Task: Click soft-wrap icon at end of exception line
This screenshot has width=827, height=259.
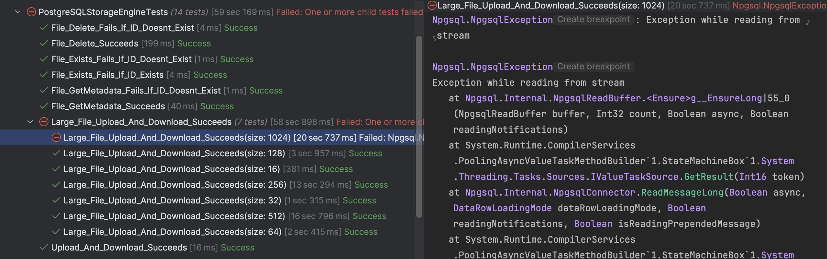Action: click(x=808, y=22)
